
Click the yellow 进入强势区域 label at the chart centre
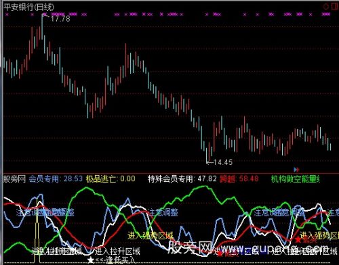pos(151,236)
